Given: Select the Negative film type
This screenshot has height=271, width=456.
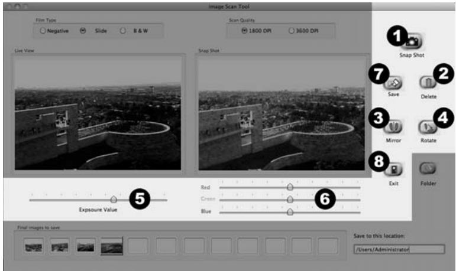Looking at the screenshot, I should pyautogui.click(x=43, y=31).
